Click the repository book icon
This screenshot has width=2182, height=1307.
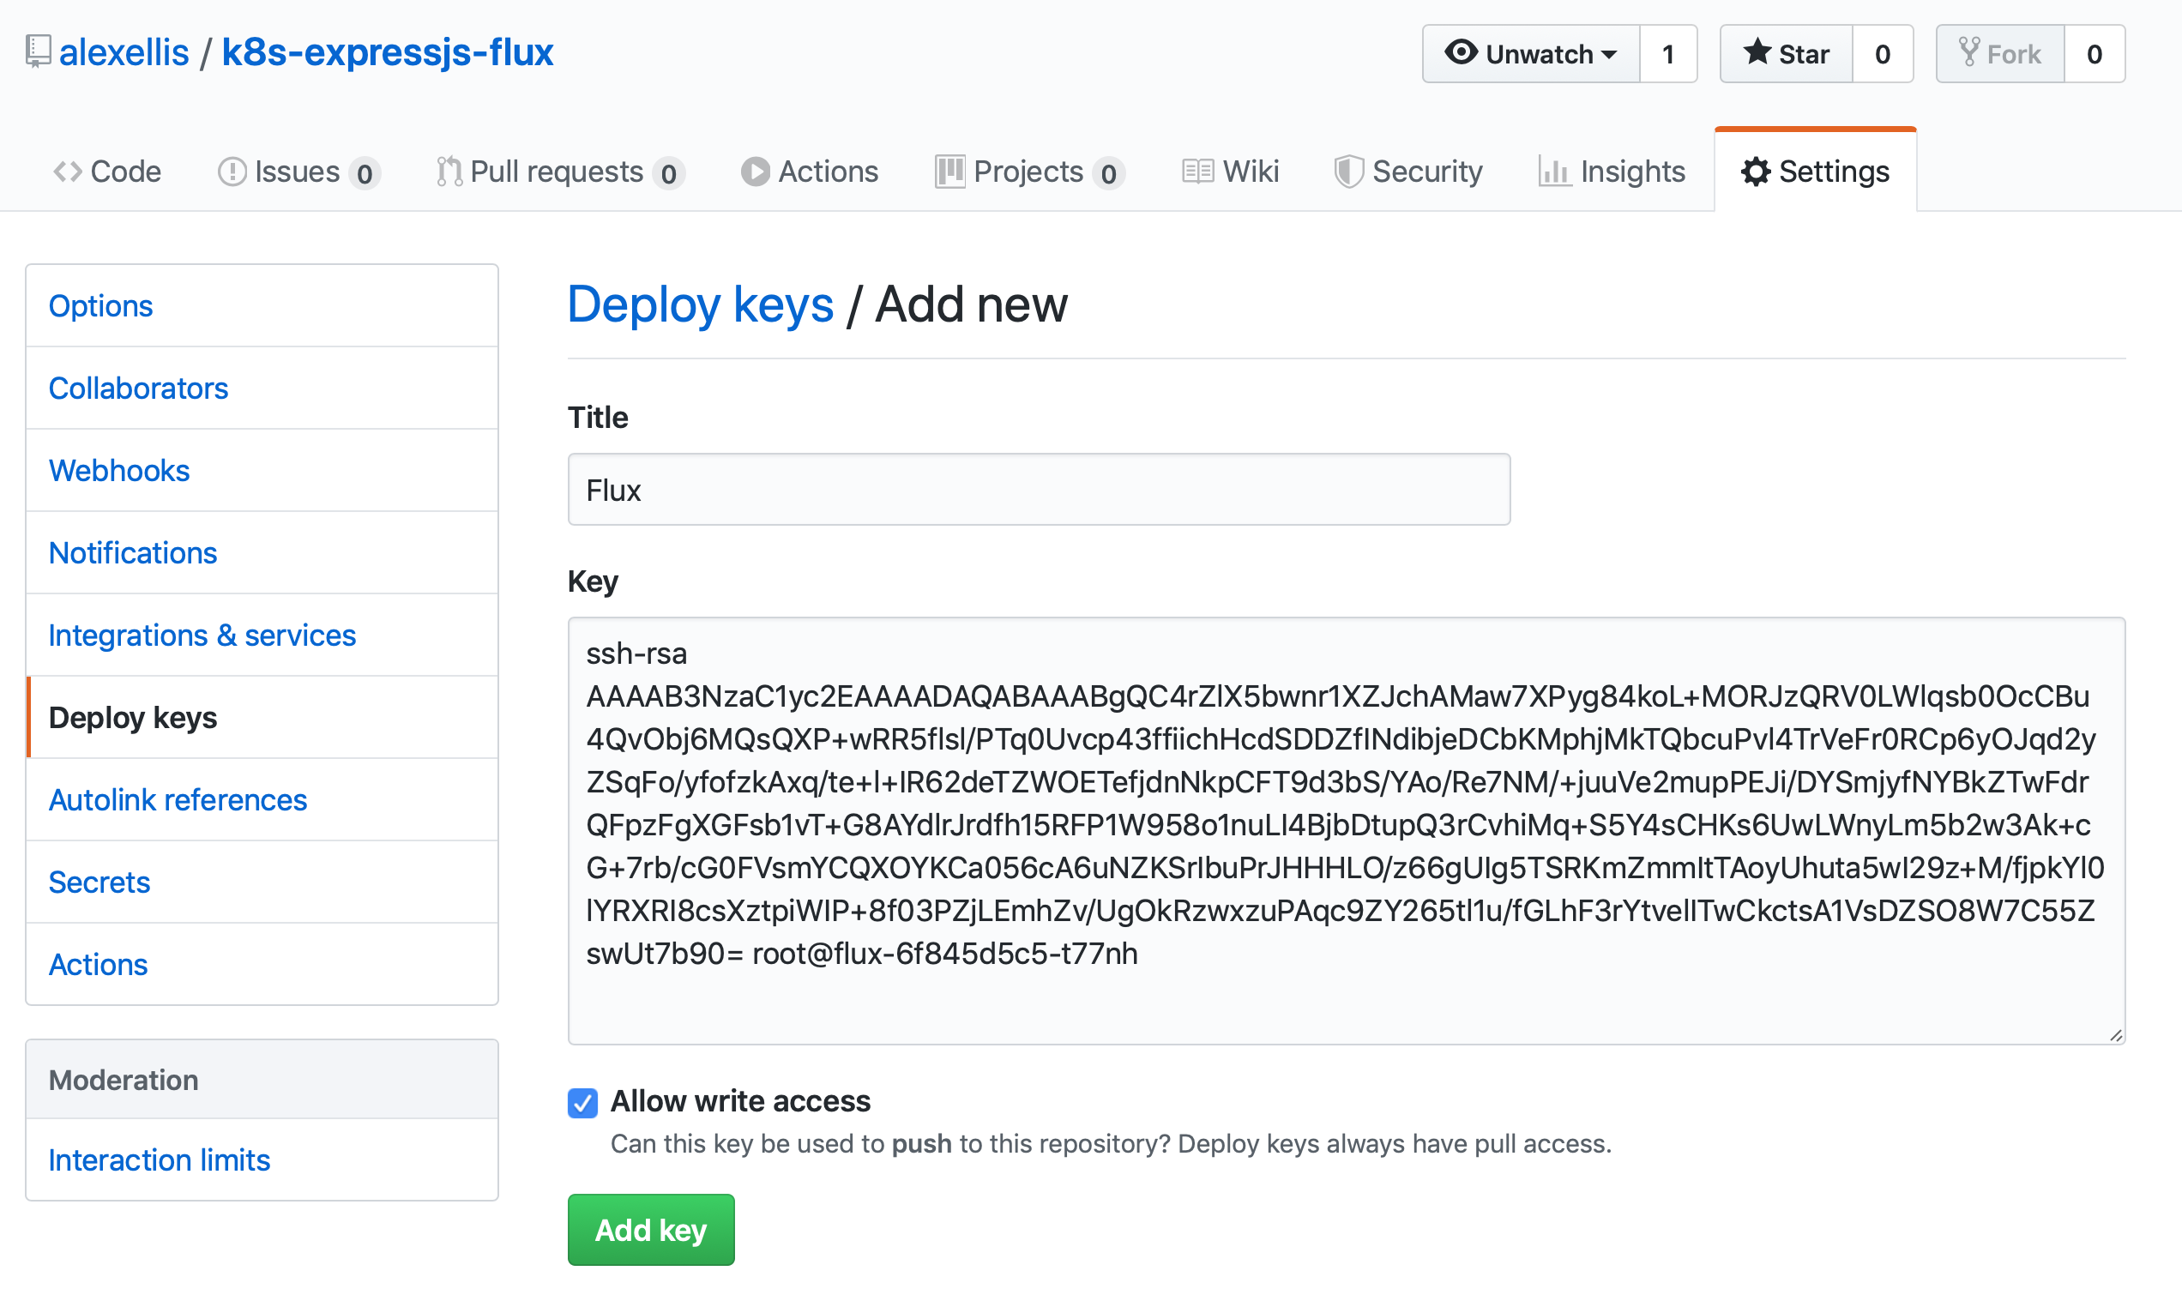[38, 51]
